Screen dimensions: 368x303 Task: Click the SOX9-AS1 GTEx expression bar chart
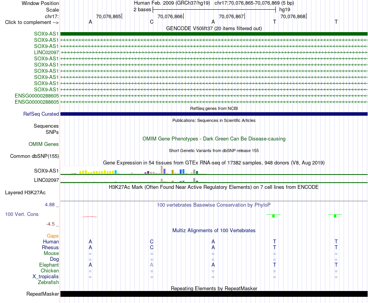(x=134, y=170)
